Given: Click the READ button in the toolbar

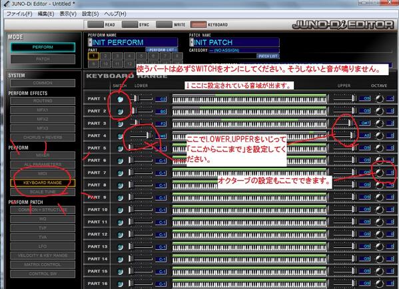Looking at the screenshot, I should click(95, 25).
